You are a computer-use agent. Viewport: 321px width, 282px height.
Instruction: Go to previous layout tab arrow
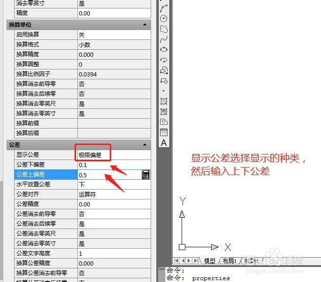[x=183, y=260]
